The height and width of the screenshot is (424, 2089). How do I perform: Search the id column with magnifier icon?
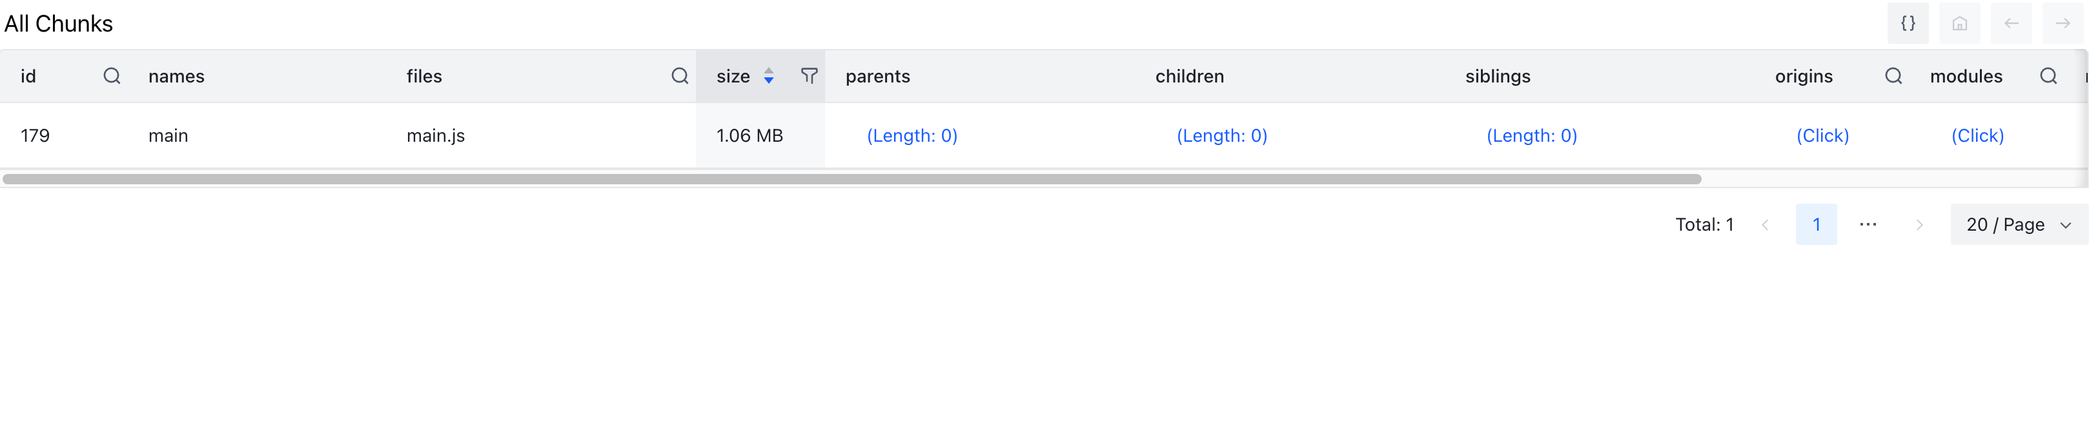pos(112,76)
